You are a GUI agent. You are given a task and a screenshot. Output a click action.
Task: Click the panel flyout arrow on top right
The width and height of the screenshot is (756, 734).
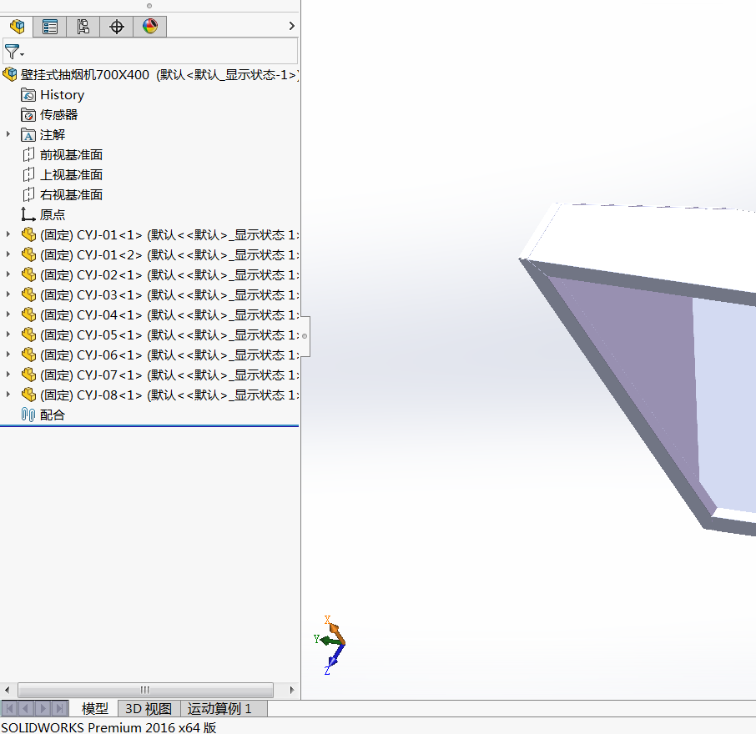[x=290, y=26]
